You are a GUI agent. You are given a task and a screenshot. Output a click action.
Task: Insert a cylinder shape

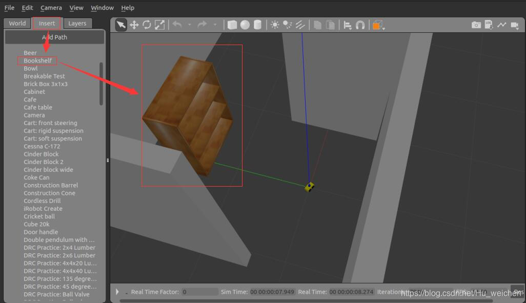click(257, 25)
